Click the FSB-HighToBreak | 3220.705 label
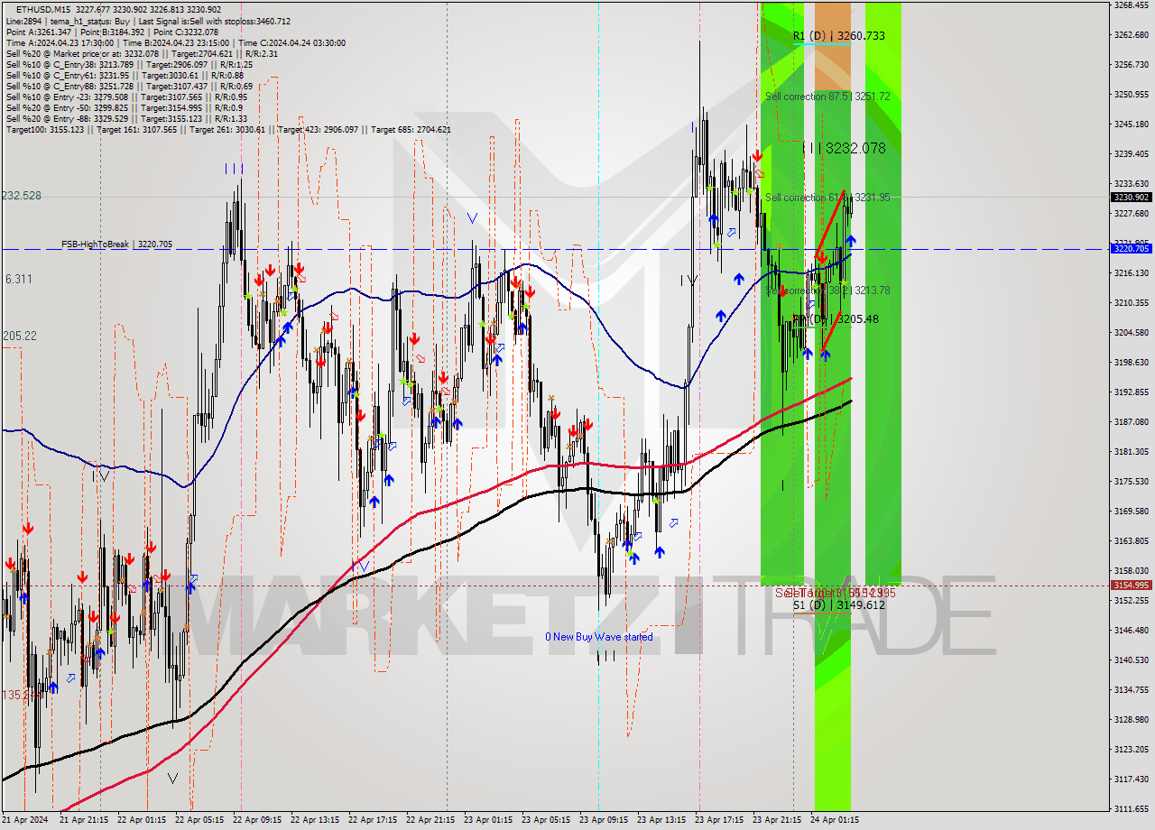This screenshot has width=1155, height=830. pos(116,244)
